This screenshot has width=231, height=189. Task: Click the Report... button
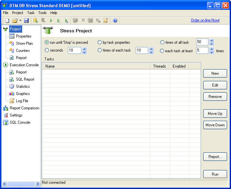pyautogui.click(x=215, y=157)
